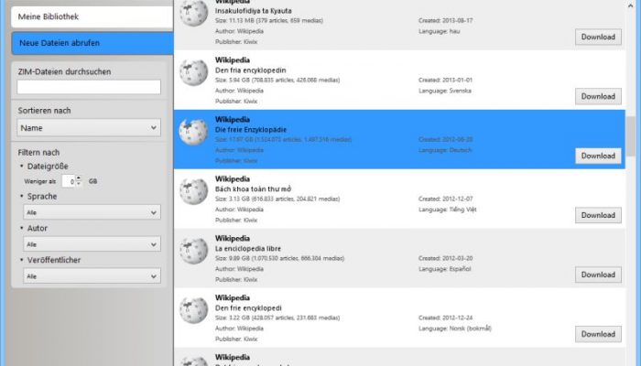Open the Autor filter dropdown
The width and height of the screenshot is (641, 366).
tap(92, 244)
